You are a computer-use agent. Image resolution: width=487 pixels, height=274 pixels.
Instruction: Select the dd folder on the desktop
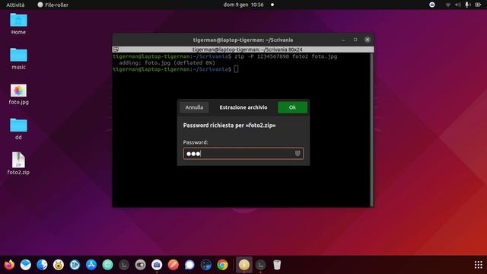coord(18,129)
